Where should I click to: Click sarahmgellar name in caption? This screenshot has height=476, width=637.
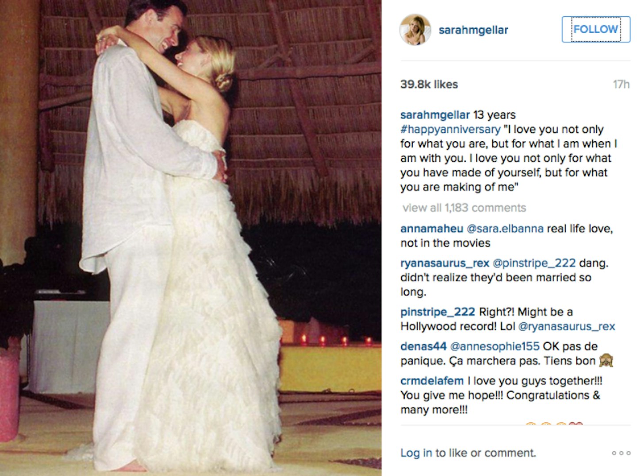tap(435, 115)
